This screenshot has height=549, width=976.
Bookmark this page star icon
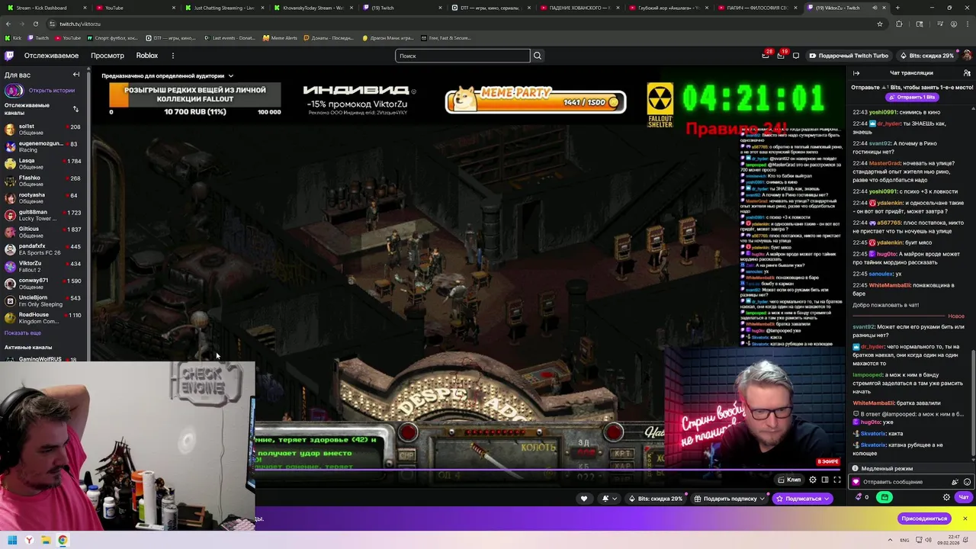[879, 24]
